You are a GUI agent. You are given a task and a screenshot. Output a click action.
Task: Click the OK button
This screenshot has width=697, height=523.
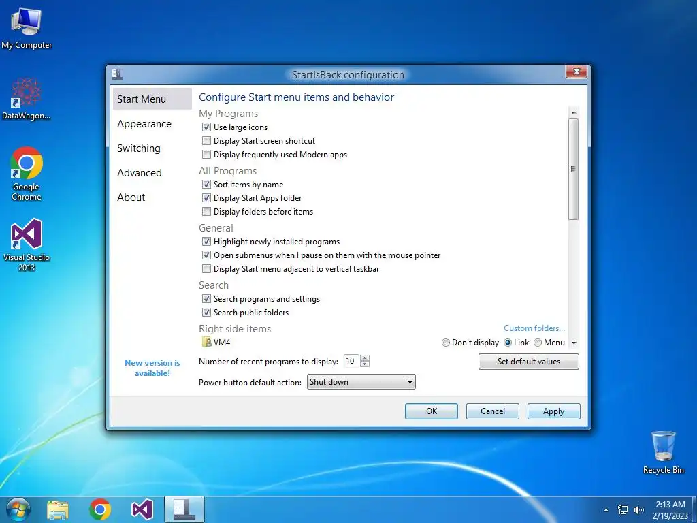[431, 411]
